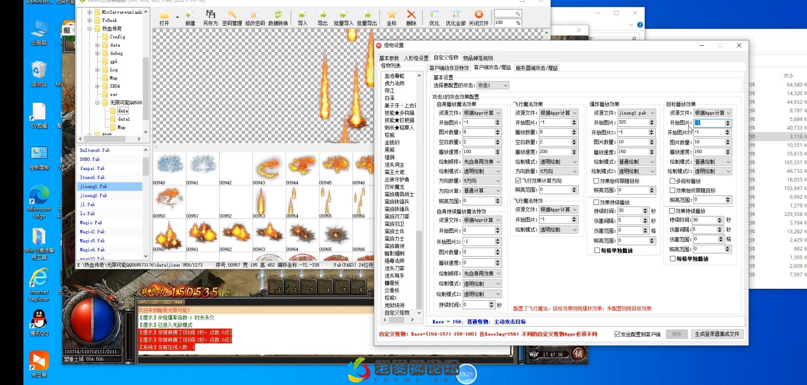Open 此电脑 desktop icon

tap(39, 33)
